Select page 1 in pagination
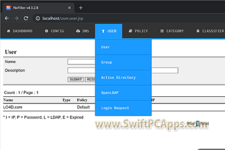This screenshot has height=150, width=225. (x=198, y=123)
